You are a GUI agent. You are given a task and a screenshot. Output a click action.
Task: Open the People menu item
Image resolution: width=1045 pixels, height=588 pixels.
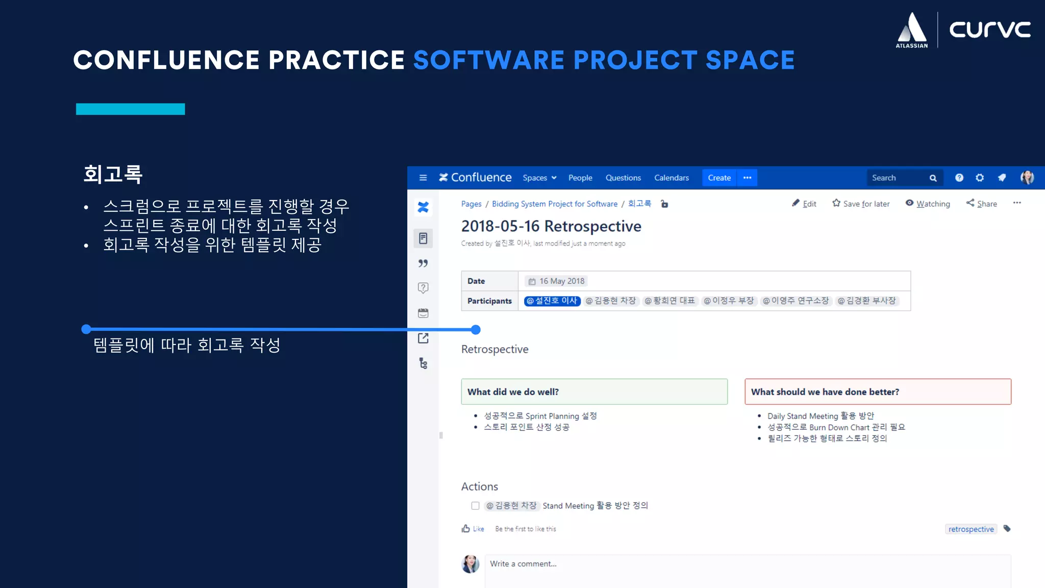580,178
